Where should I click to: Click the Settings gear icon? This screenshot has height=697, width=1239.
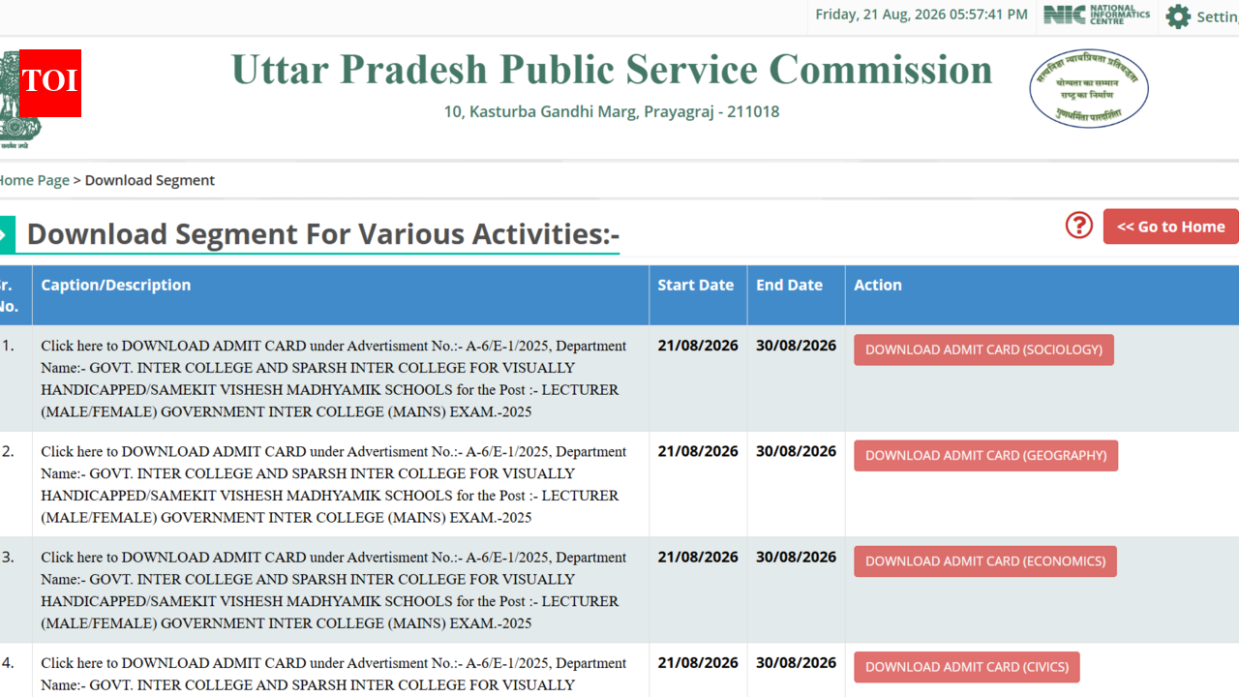(1178, 16)
